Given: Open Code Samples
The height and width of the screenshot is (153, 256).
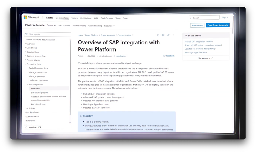Looking at the screenshot, I should tap(107, 18).
